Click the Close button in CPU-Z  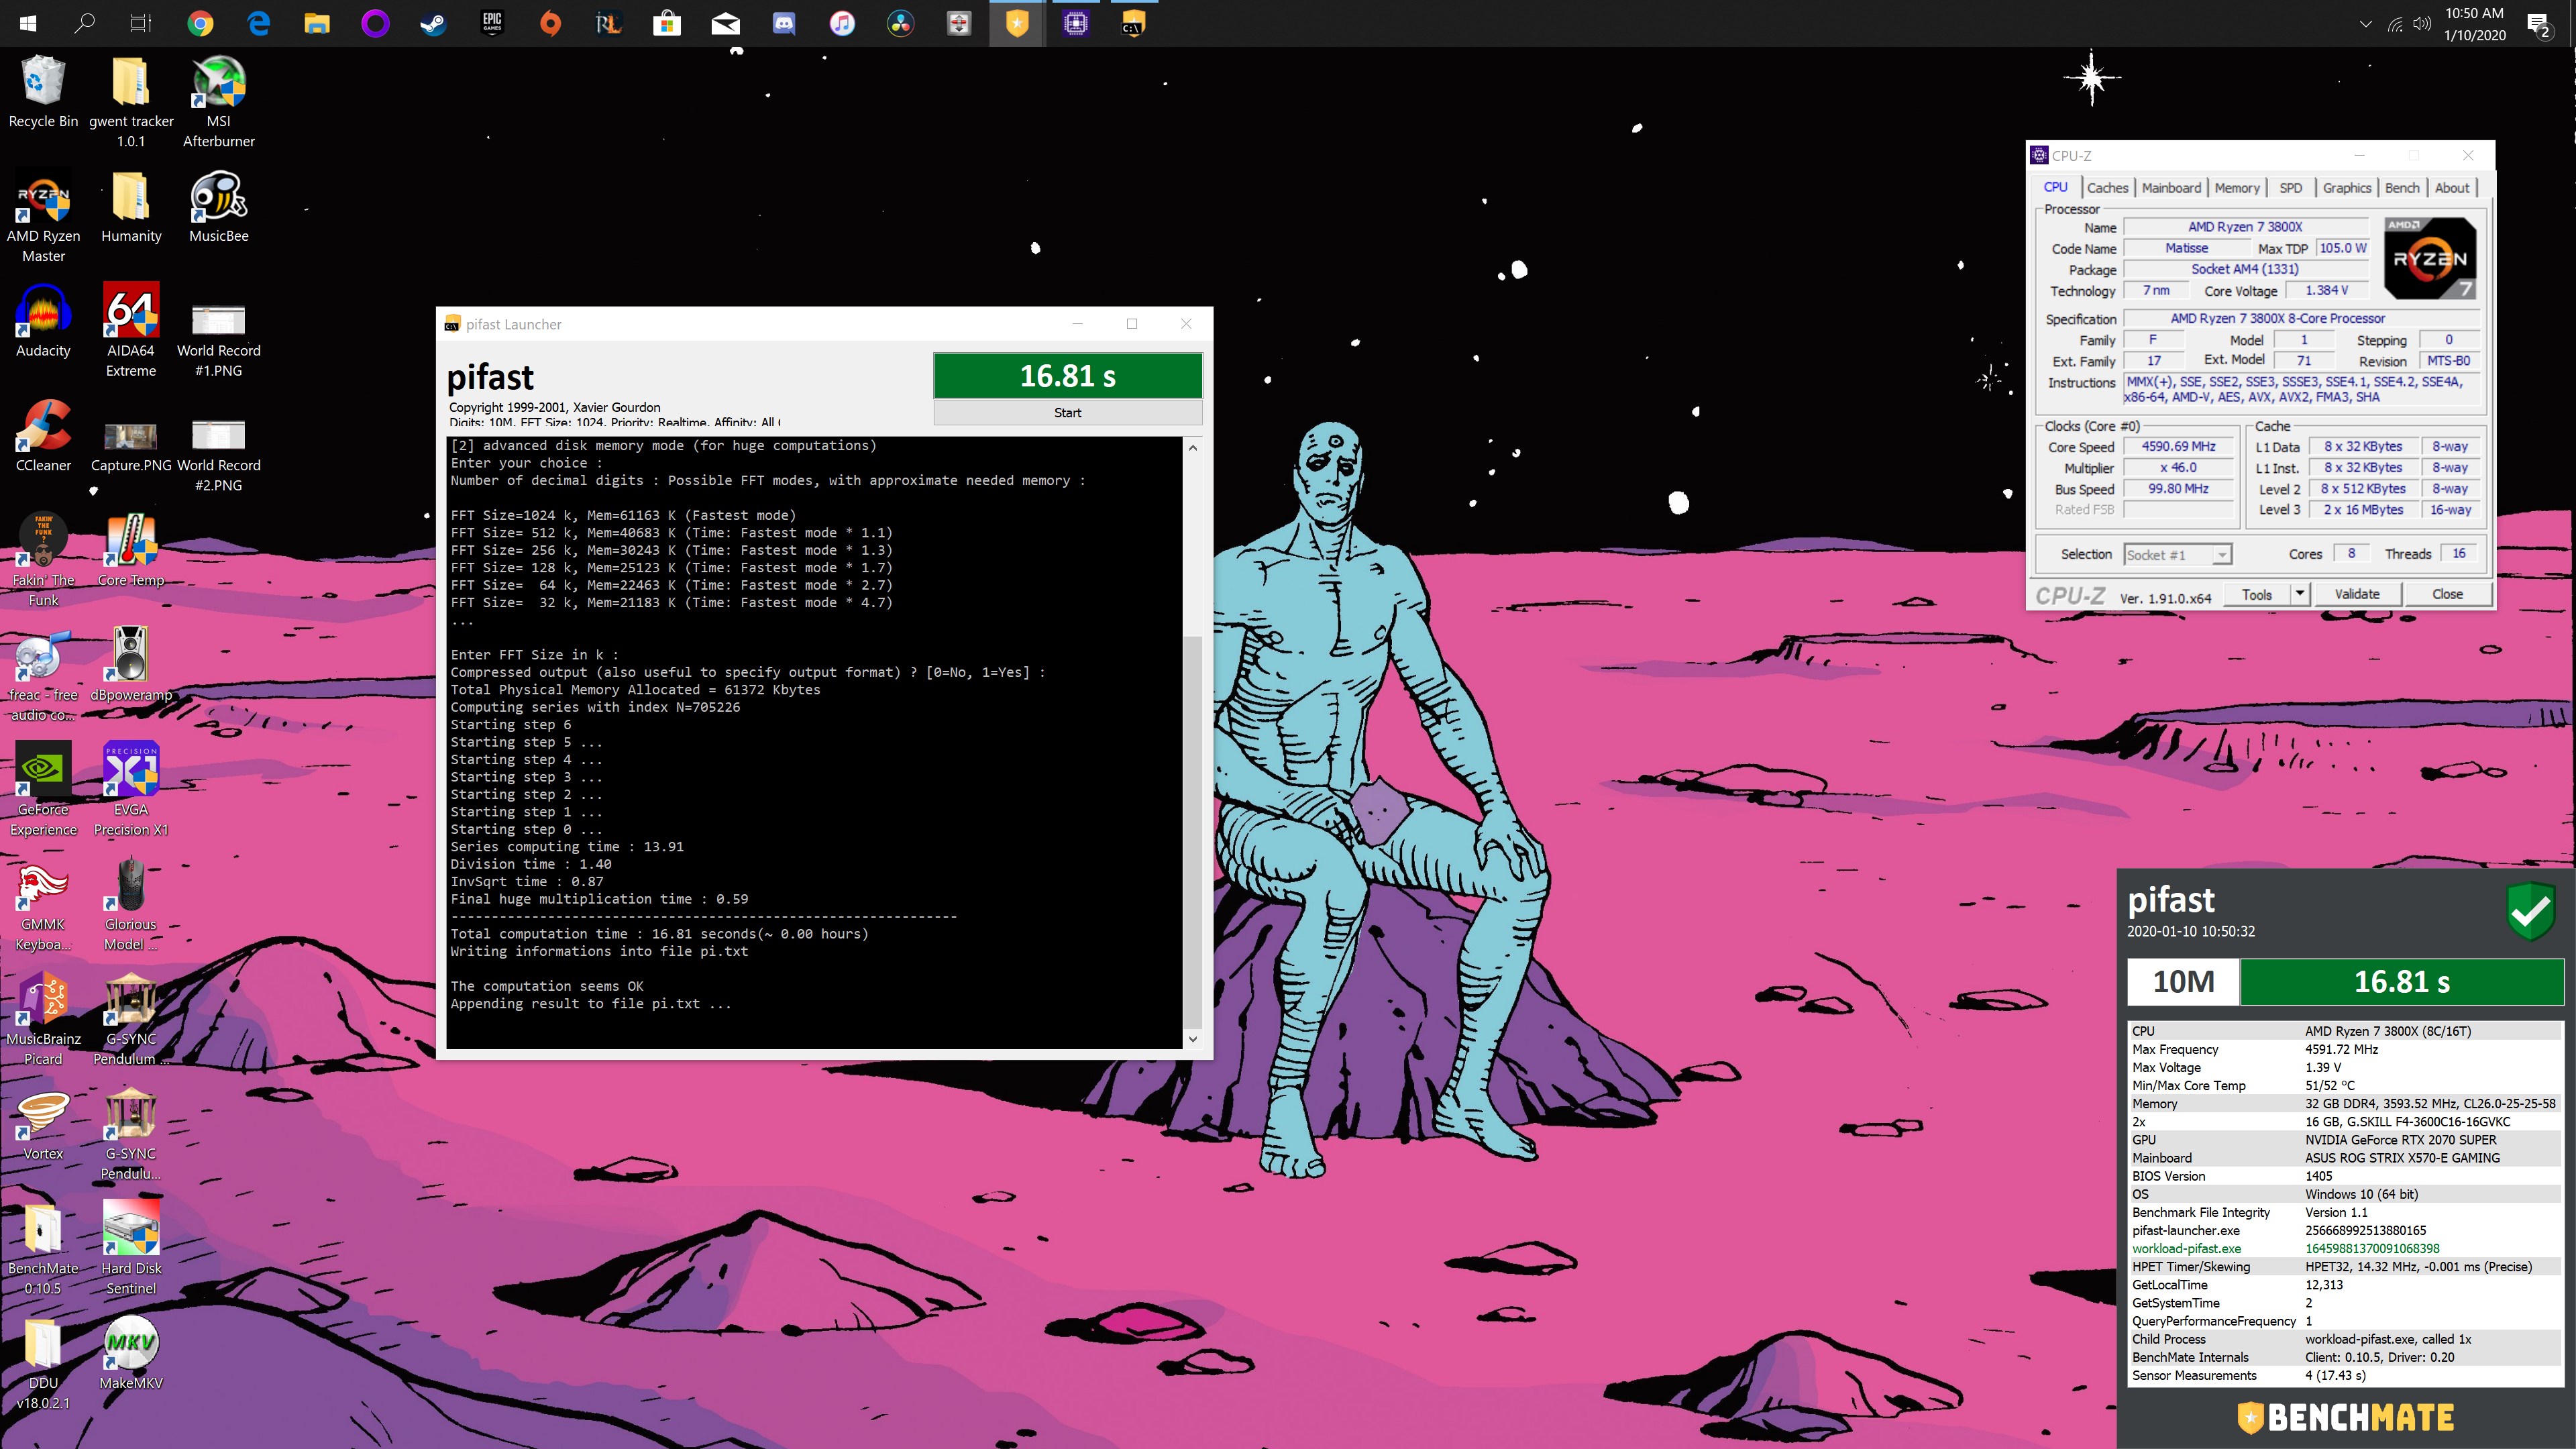[x=2447, y=594]
